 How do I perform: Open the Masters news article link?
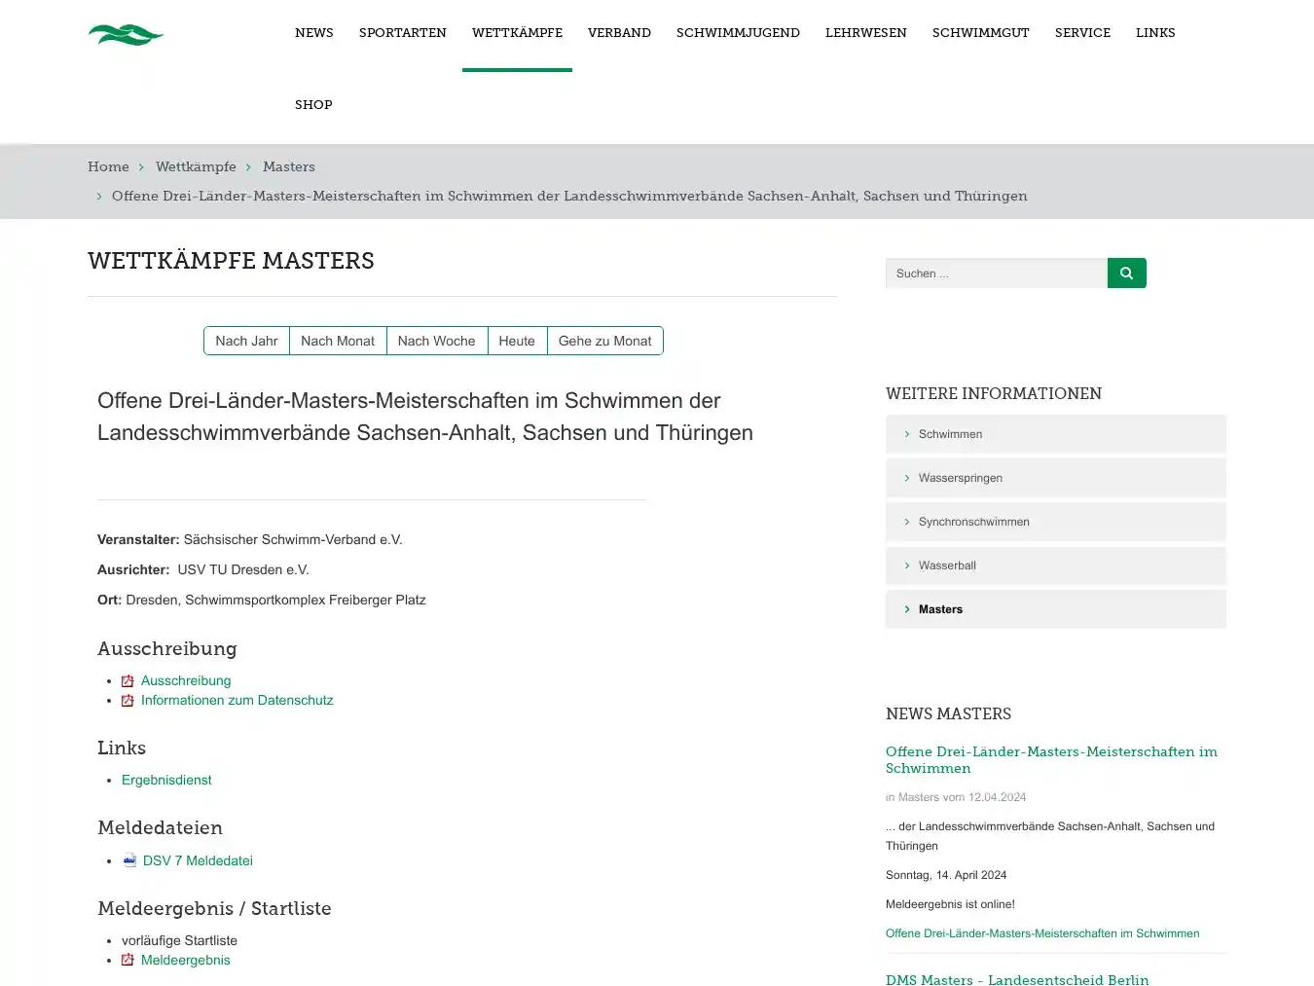[x=1051, y=759]
